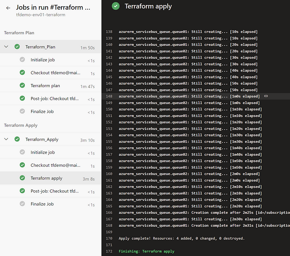Select the Terraform plan step
Screen dimensions: 290x256
[51, 85]
